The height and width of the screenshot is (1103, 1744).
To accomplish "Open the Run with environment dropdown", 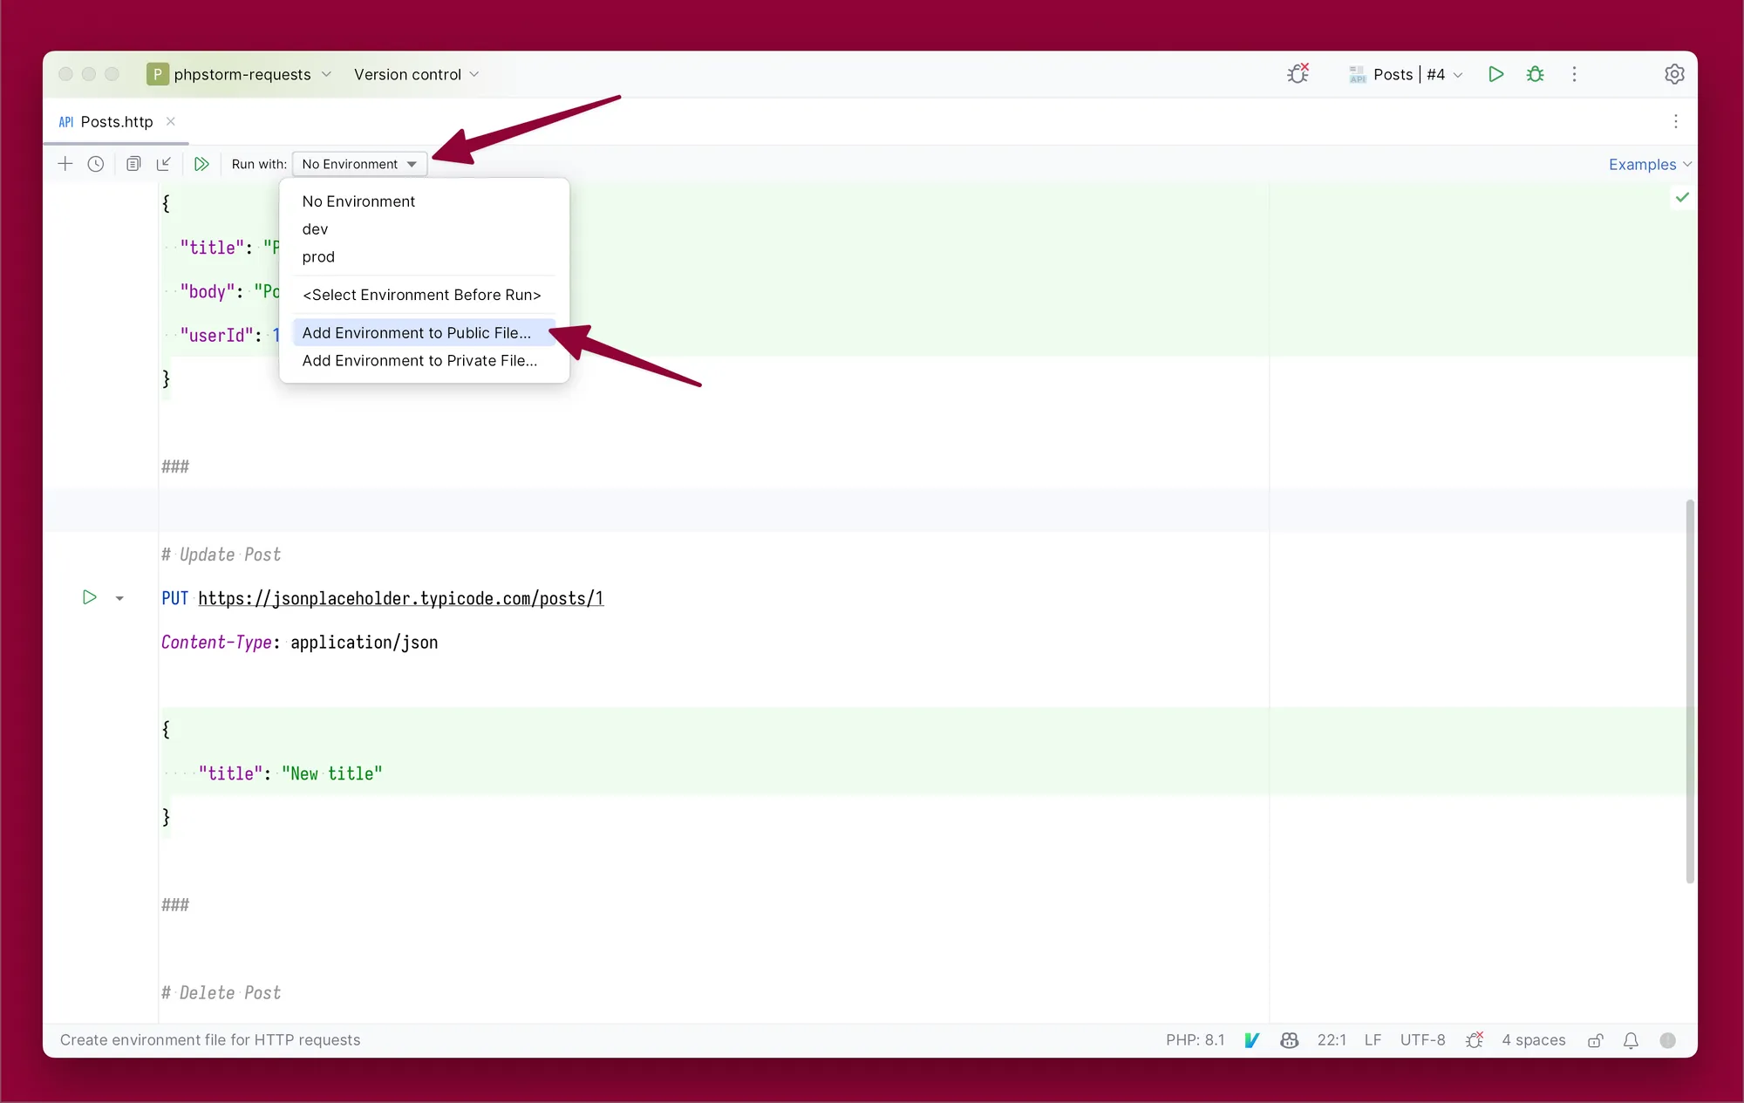I will (x=359, y=164).
